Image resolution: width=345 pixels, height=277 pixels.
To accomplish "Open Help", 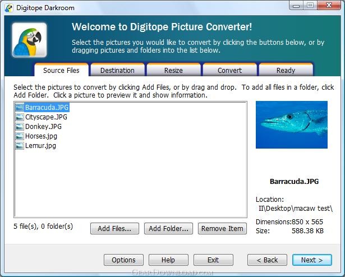I will coord(168,260).
